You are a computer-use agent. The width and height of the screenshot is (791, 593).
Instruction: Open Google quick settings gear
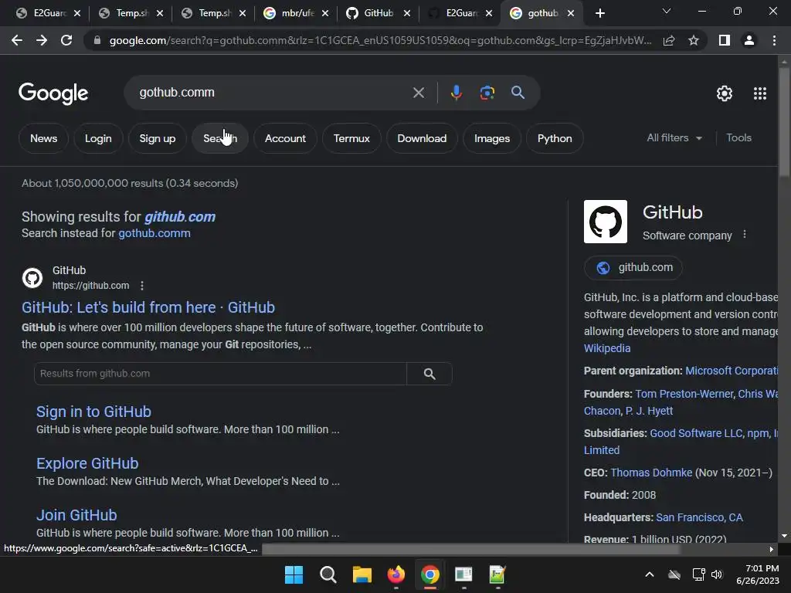point(725,93)
